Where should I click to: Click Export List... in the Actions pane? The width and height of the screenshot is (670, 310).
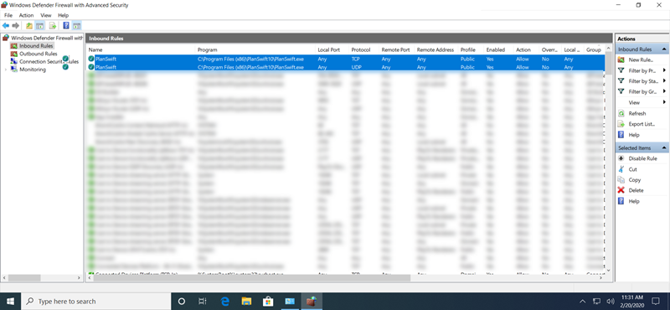point(642,124)
